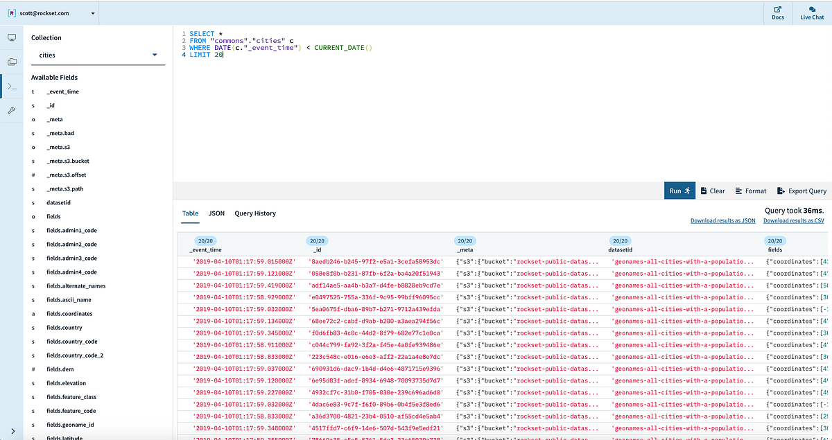This screenshot has width=832, height=440.
Task: Click Download results as CSV
Action: point(793,220)
